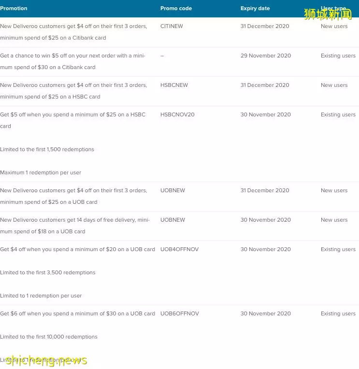This screenshot has height=369, width=359.
Task: Click 'Existing users' in the UOB4OFFNOV row
Action: [x=338, y=249]
